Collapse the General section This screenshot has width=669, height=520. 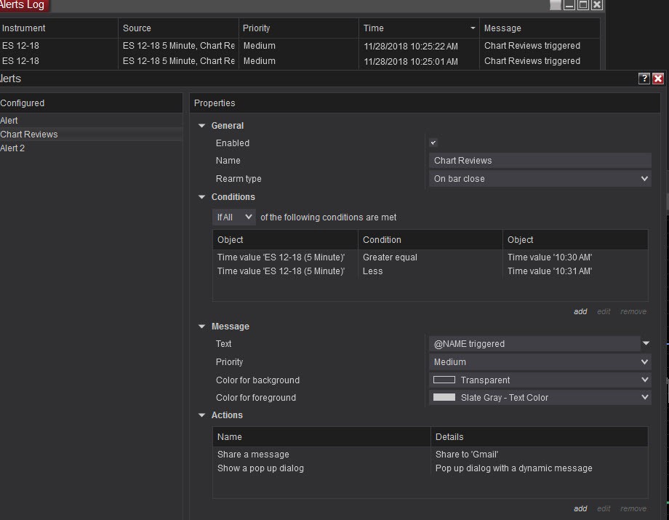pyautogui.click(x=202, y=126)
